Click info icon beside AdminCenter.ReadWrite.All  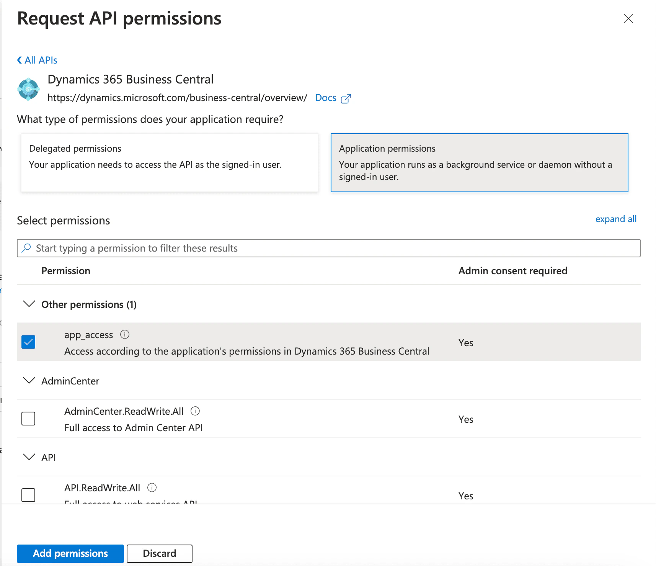pos(195,411)
